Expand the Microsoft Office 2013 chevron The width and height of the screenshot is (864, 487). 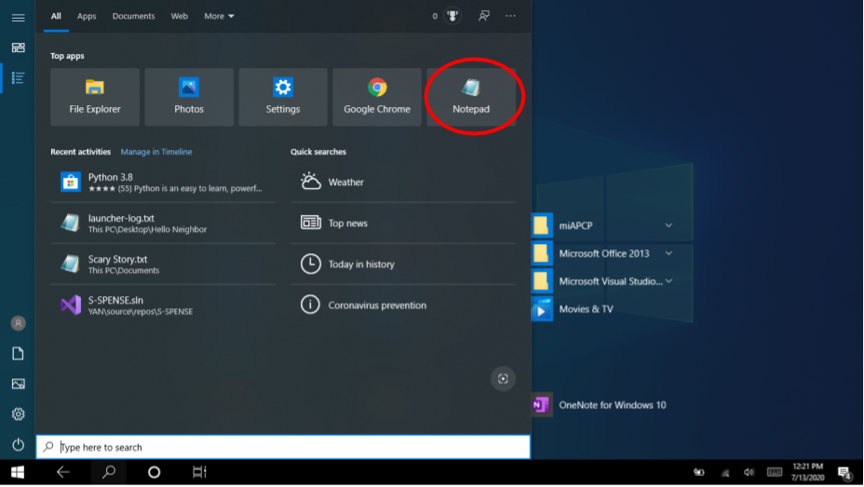pyautogui.click(x=668, y=253)
